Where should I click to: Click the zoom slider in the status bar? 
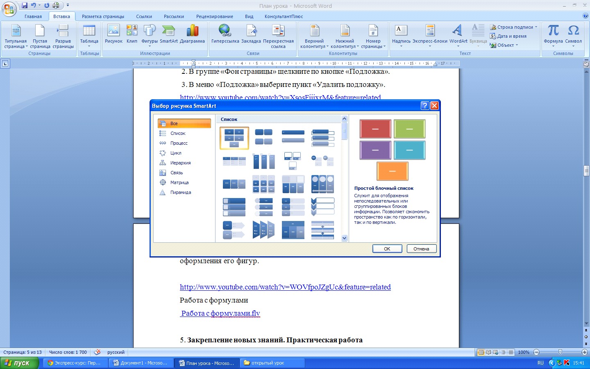pyautogui.click(x=560, y=352)
